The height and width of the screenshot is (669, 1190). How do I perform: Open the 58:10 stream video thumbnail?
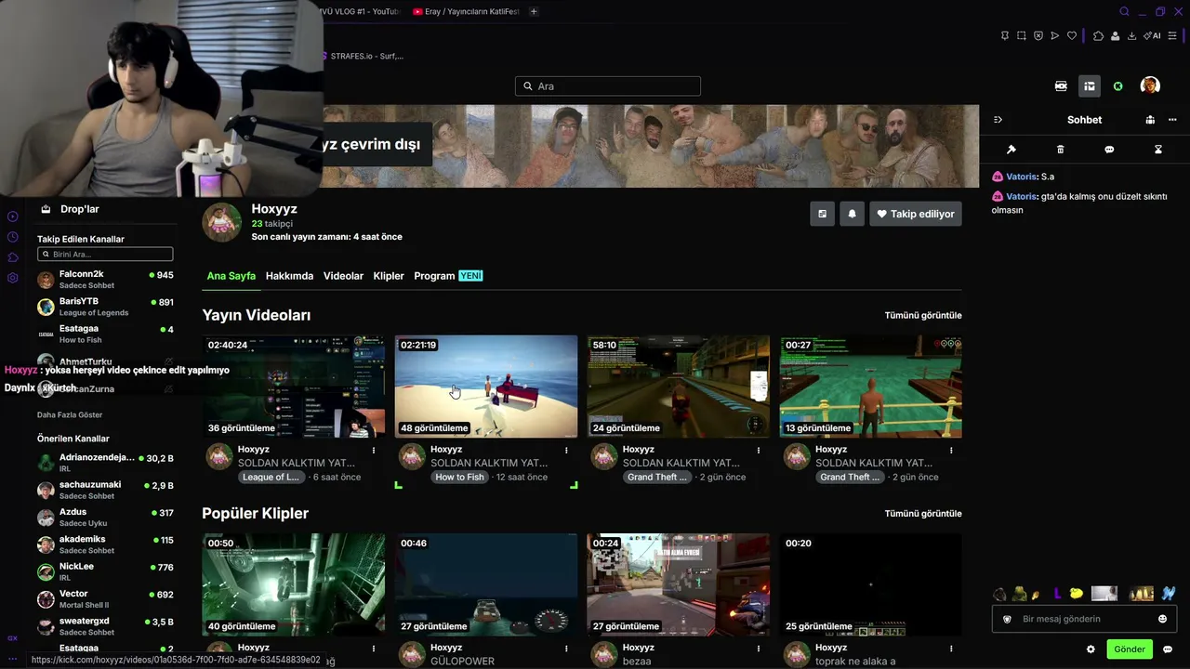[679, 387]
